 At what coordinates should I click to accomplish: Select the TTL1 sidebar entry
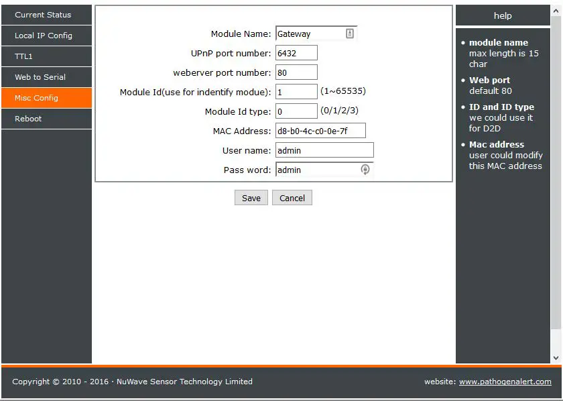(x=46, y=56)
